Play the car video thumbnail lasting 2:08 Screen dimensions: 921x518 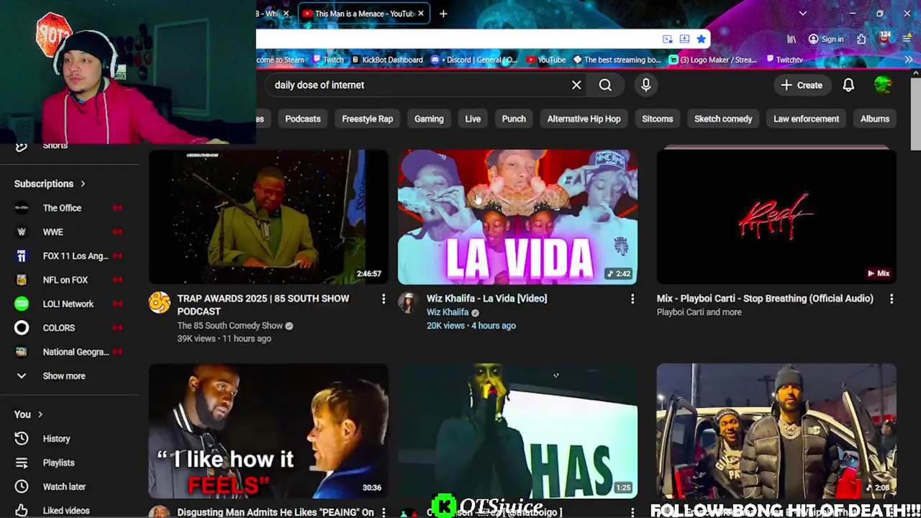[x=776, y=431]
